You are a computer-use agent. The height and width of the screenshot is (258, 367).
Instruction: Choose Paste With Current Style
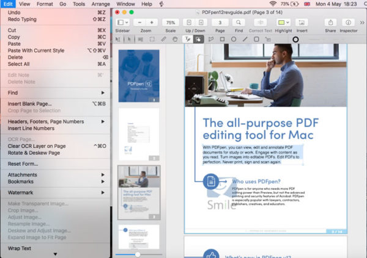55,51
